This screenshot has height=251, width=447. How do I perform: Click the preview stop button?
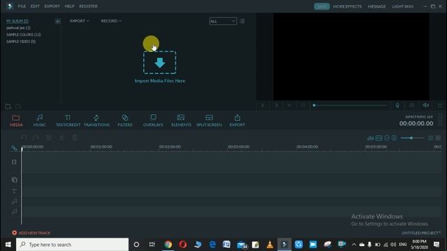(x=303, y=105)
